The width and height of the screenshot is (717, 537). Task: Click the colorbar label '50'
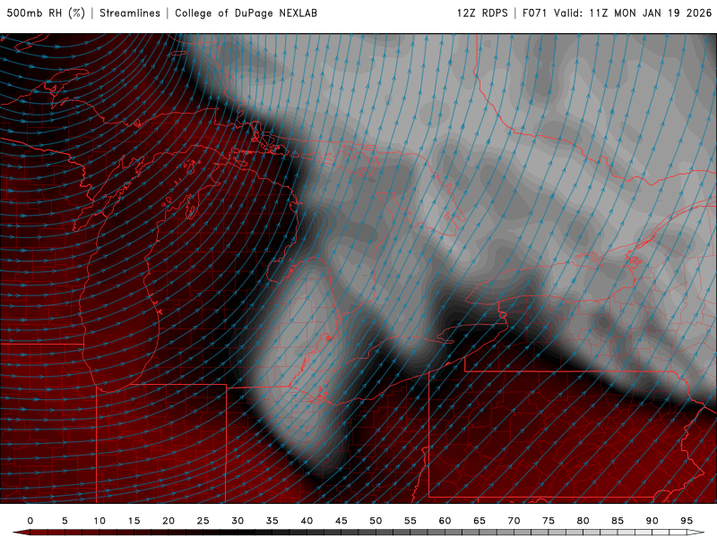[376, 521]
